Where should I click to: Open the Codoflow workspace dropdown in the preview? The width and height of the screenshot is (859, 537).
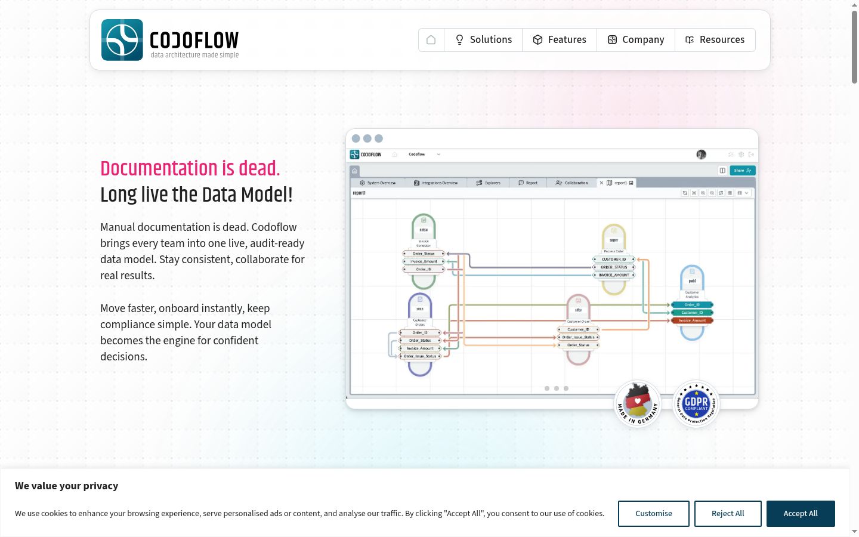[x=424, y=155]
